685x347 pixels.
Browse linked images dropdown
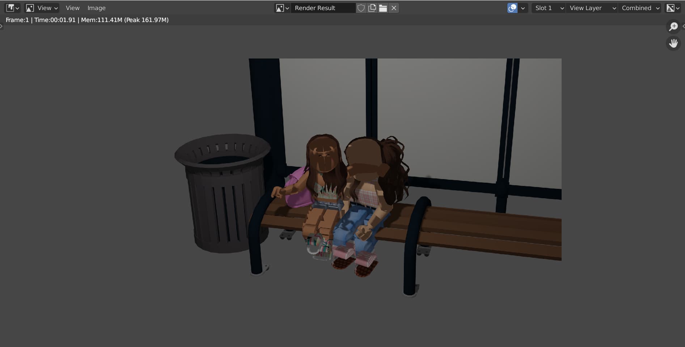click(282, 8)
